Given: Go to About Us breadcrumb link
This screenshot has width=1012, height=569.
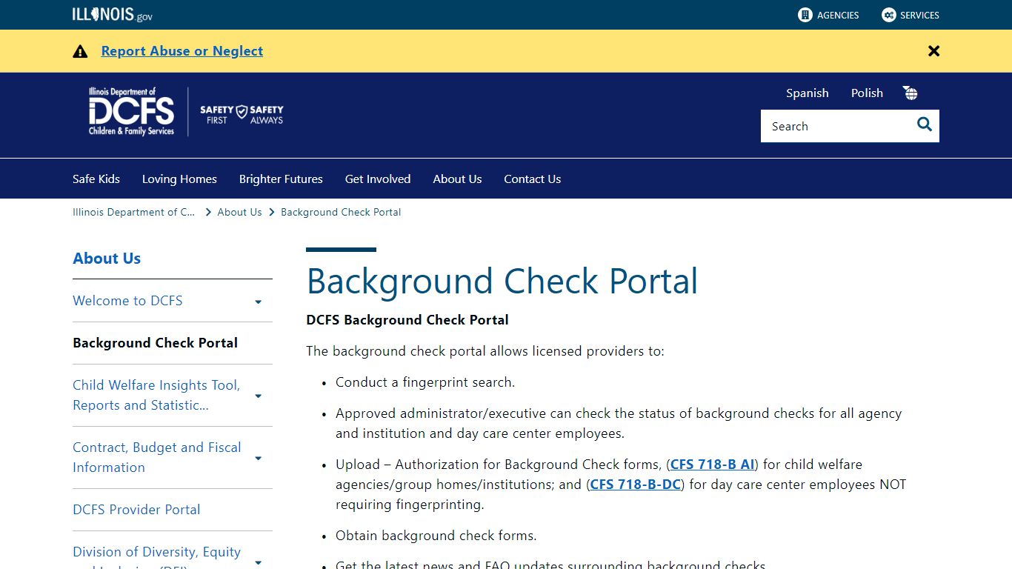Looking at the screenshot, I should pyautogui.click(x=239, y=212).
